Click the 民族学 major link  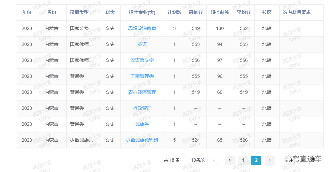(x=142, y=124)
